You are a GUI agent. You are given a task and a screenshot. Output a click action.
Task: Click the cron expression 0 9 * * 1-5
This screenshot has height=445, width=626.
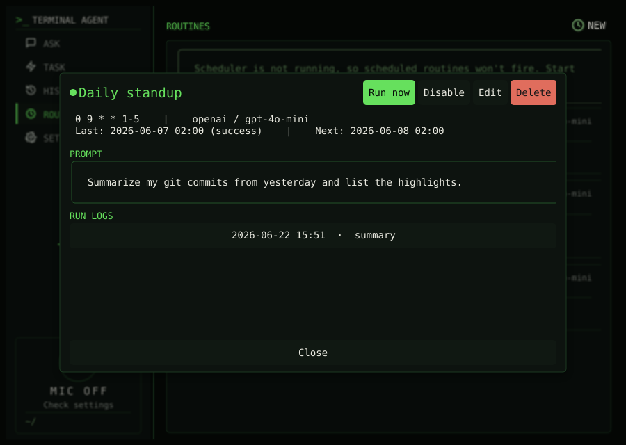[107, 119]
